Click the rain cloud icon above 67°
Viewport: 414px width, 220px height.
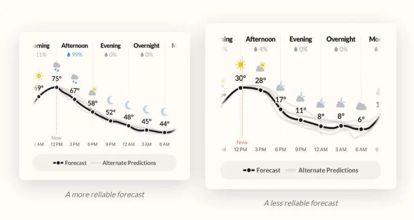74,79
